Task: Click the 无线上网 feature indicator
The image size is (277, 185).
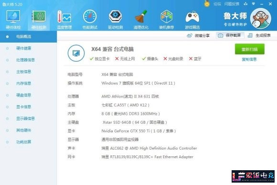Action: [125, 59]
